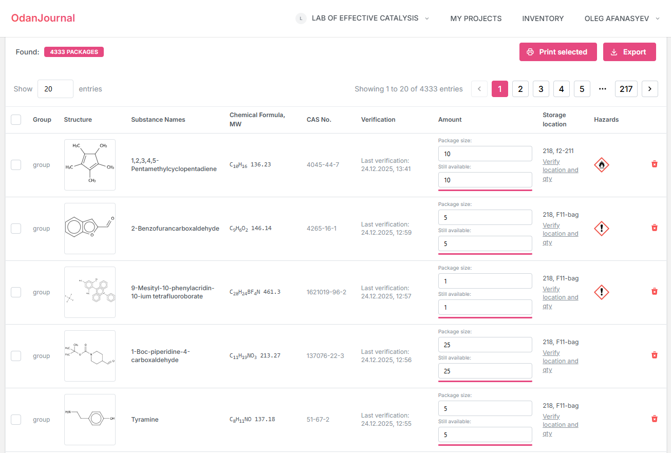This screenshot has height=453, width=671.
Task: Open the Oleg Afanasyev user menu
Action: pyautogui.click(x=622, y=18)
